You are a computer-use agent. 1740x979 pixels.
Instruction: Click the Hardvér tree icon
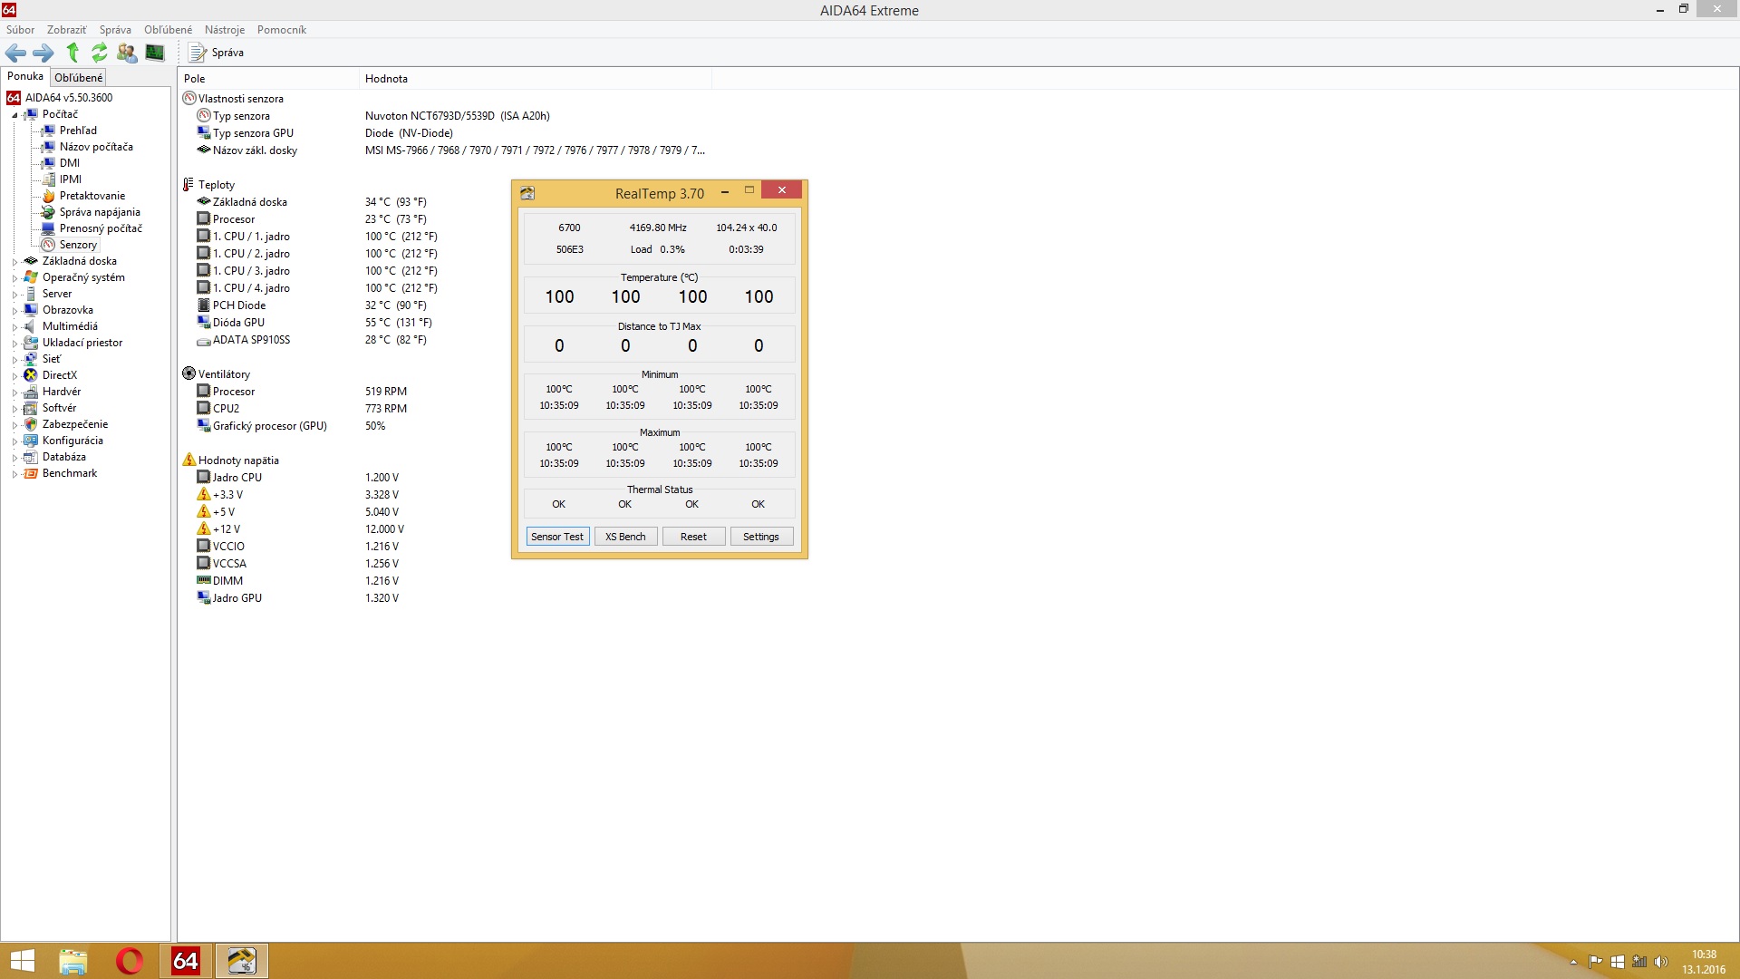click(x=31, y=392)
